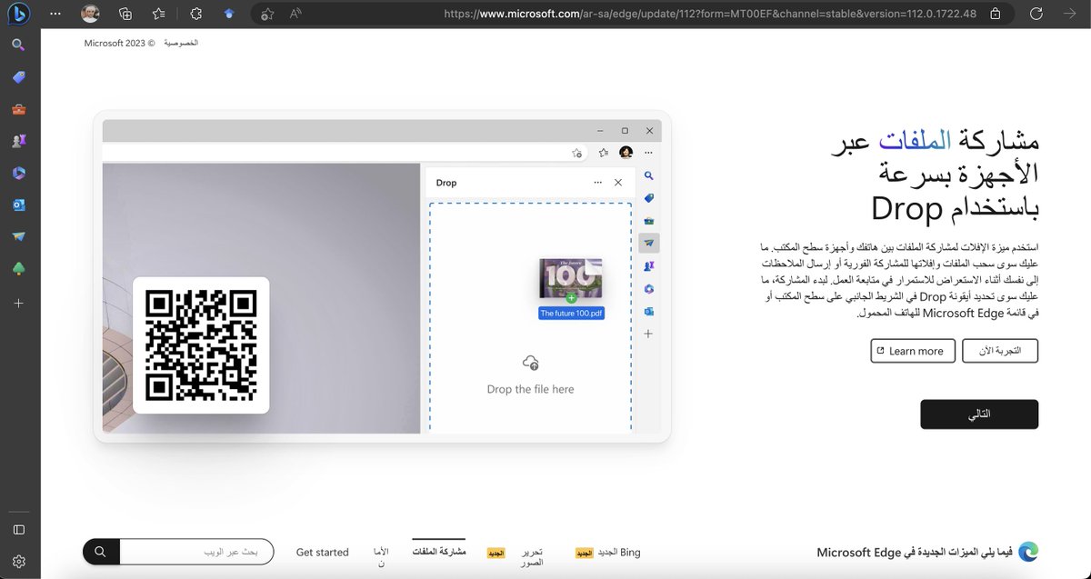The image size is (1091, 579).
Task: Open the Learn more link button
Action: pos(913,351)
